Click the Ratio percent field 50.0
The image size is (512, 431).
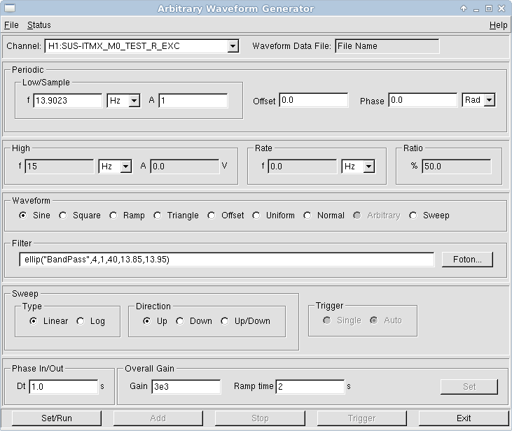[x=457, y=167]
